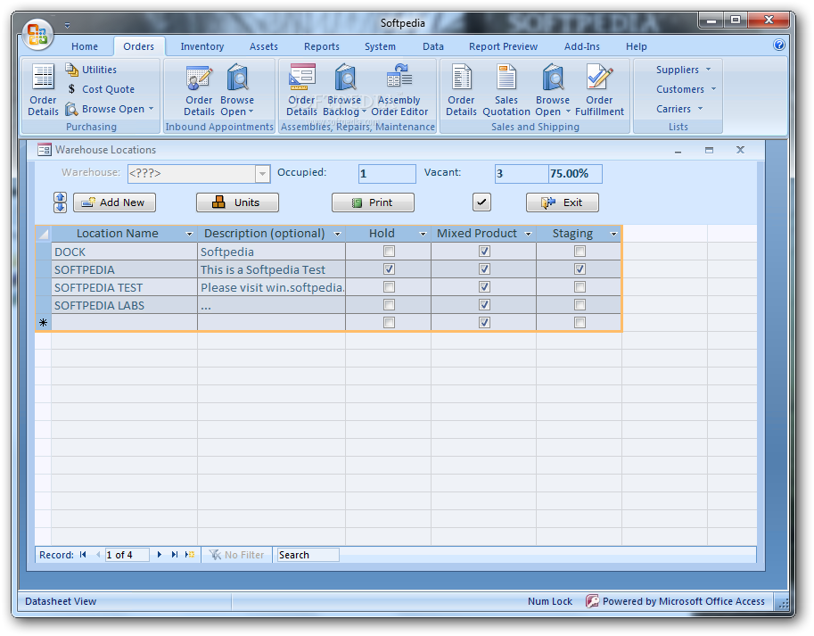Open Mixed Product column filter dropdown
The image size is (814, 636).
tap(529, 235)
